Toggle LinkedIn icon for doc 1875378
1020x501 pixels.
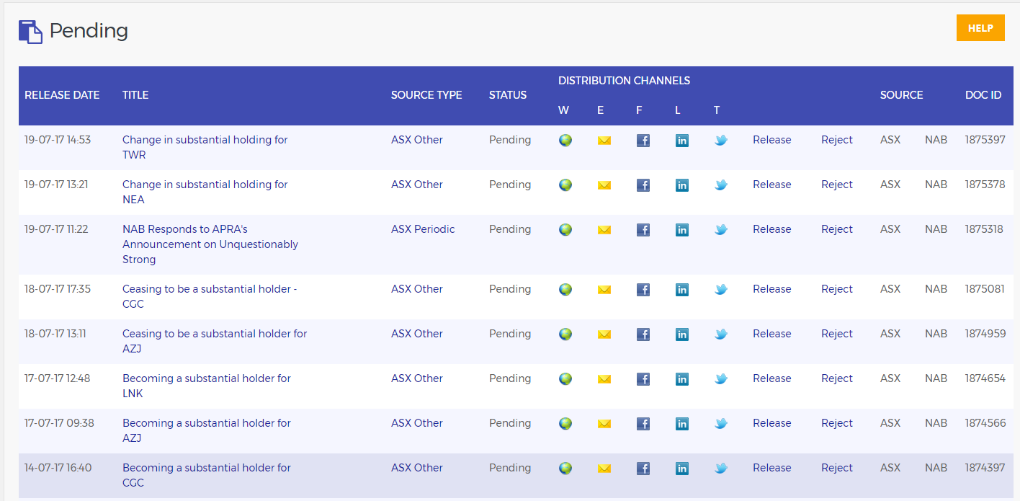[x=682, y=185]
